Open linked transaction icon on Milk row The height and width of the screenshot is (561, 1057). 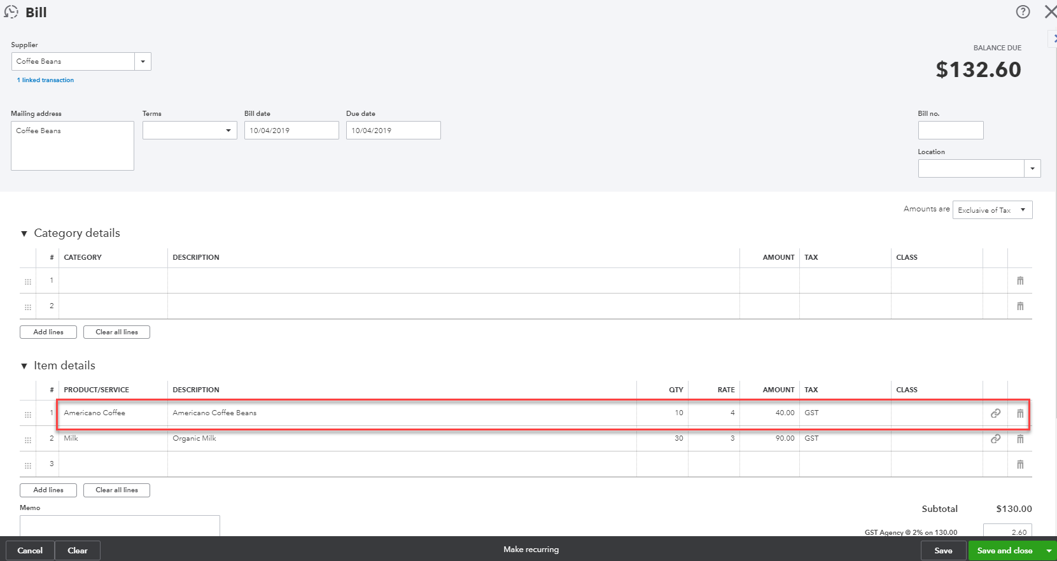[x=995, y=439]
